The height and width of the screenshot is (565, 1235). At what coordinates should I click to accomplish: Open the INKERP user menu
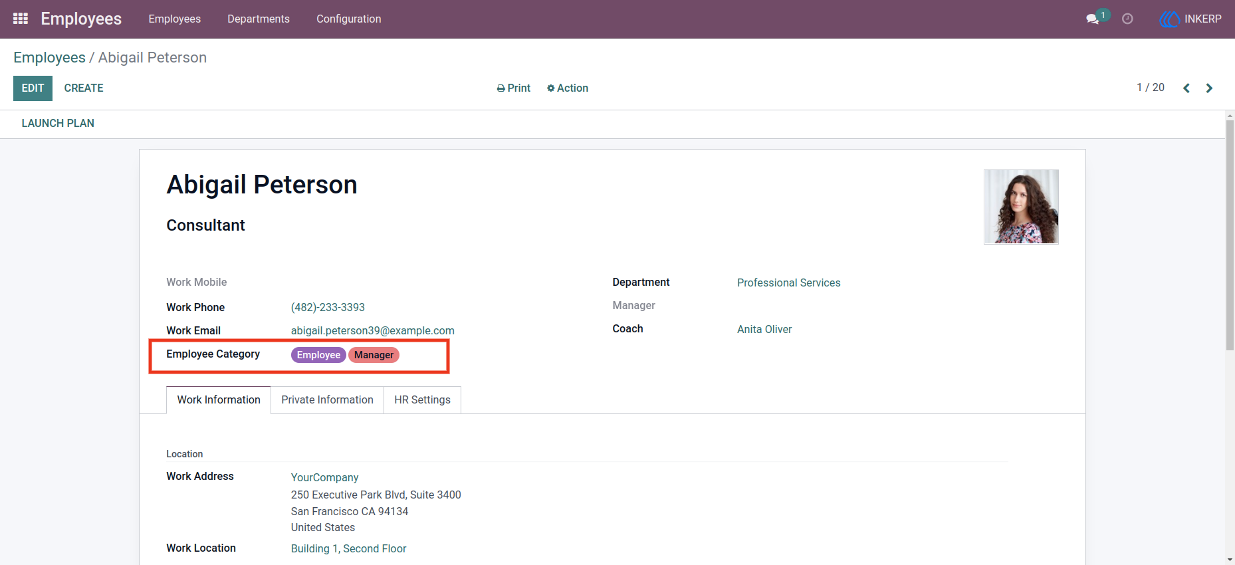tap(1191, 19)
